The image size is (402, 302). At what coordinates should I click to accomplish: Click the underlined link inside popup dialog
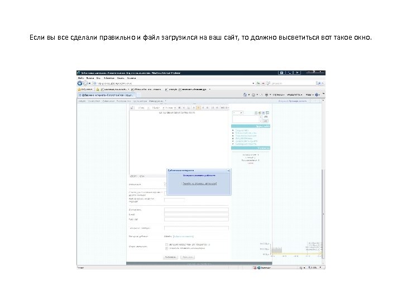tap(199, 183)
